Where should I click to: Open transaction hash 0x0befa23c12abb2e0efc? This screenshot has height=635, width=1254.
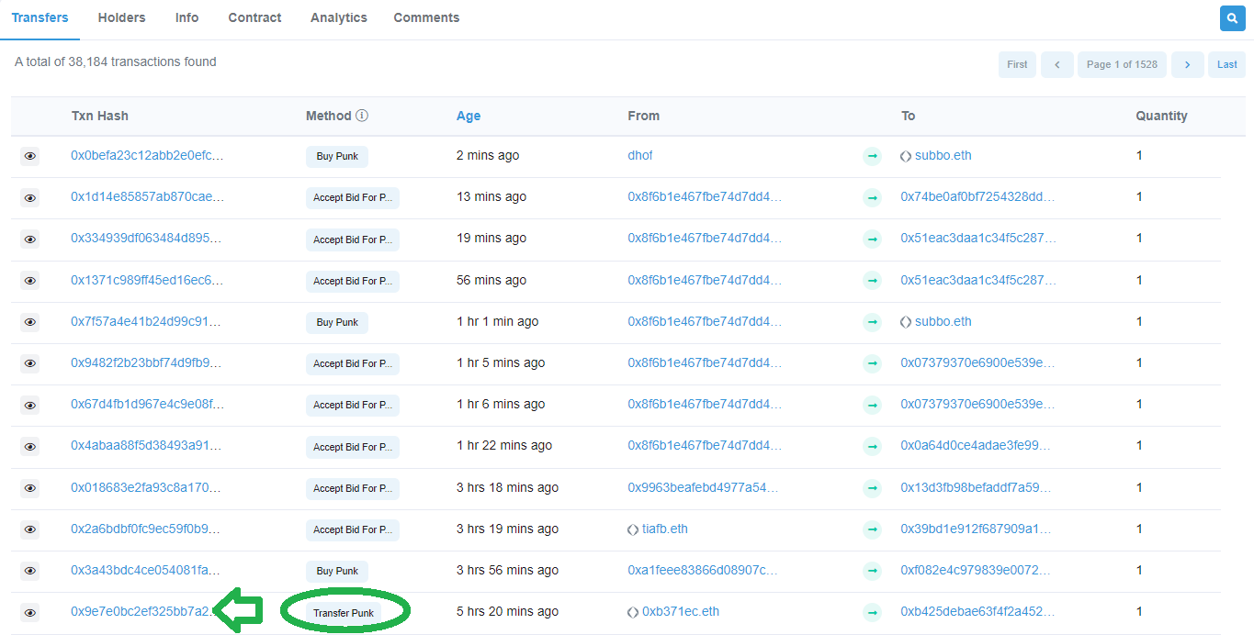point(147,155)
